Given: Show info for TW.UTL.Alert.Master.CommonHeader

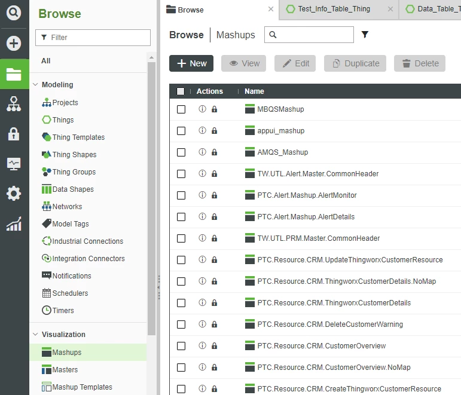Looking at the screenshot, I should [202, 173].
